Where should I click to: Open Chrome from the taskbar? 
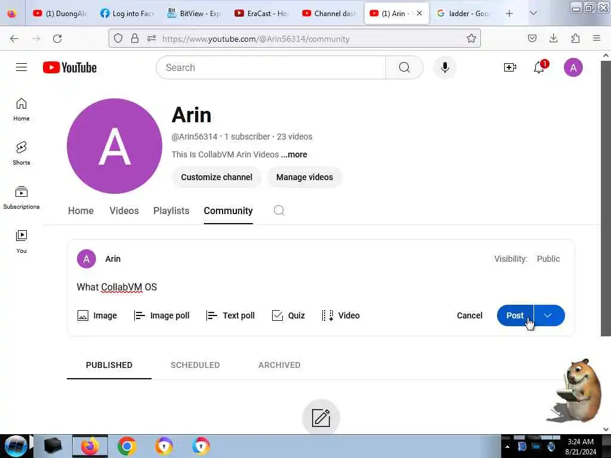pyautogui.click(x=126, y=446)
